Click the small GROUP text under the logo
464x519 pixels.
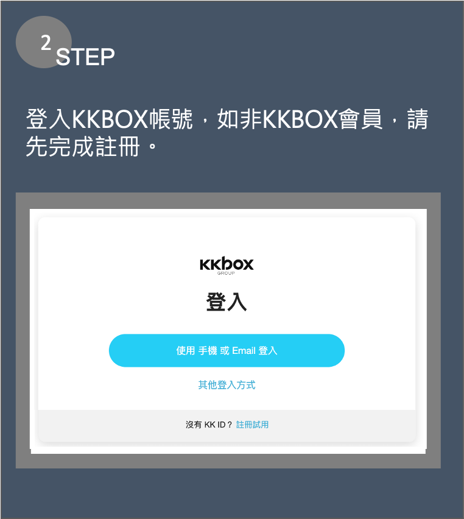click(226, 273)
